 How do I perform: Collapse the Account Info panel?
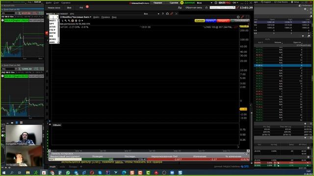point(2,5)
